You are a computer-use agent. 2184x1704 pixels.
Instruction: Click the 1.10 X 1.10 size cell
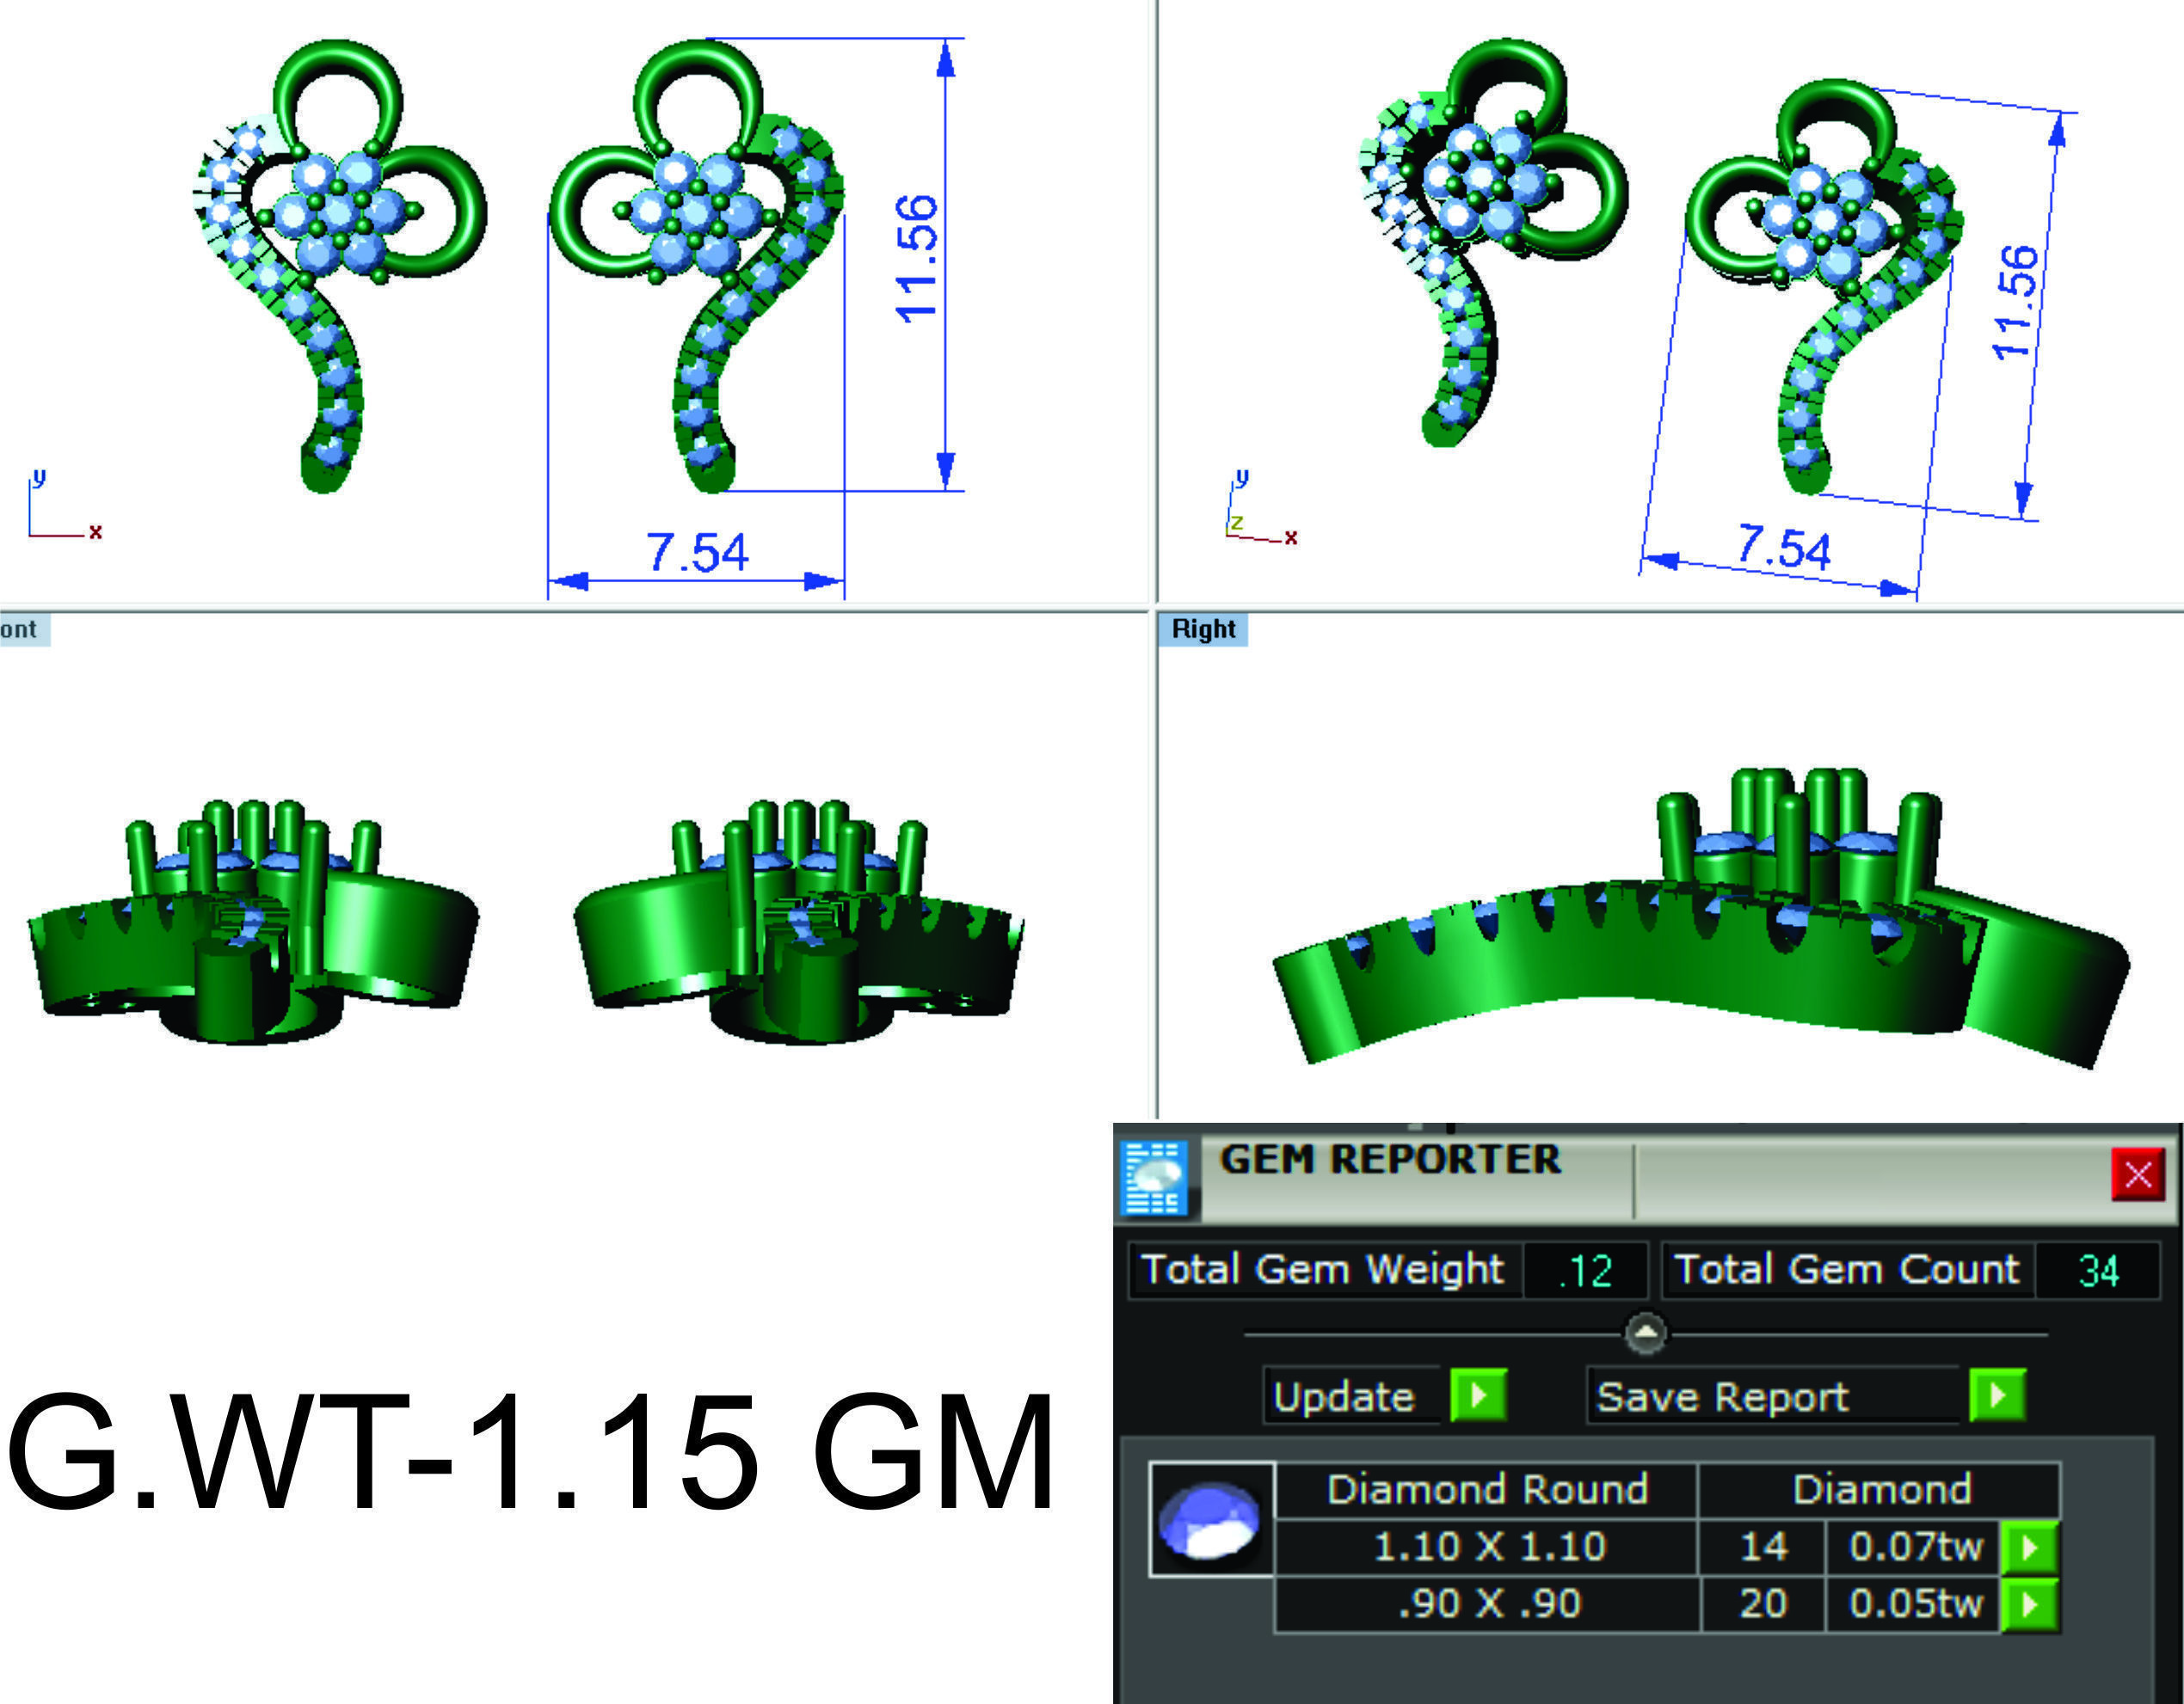tap(1488, 1547)
